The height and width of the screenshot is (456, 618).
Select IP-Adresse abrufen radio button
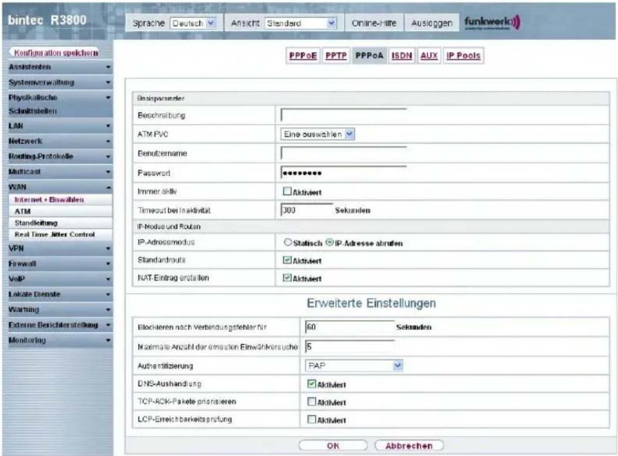[329, 243]
